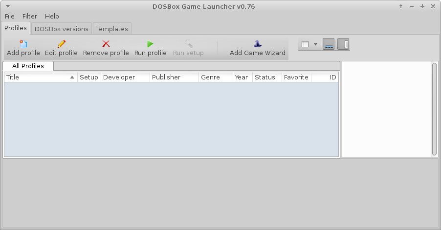Maximize the DOSBox Game Launcher window
The width and height of the screenshot is (441, 230).
coord(422,6)
